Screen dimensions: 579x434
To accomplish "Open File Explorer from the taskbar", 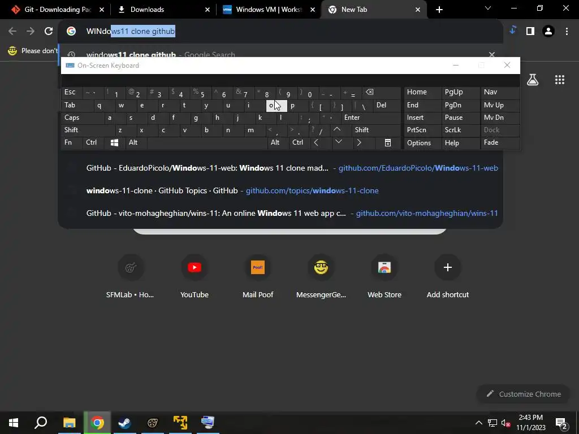I will [x=69, y=423].
